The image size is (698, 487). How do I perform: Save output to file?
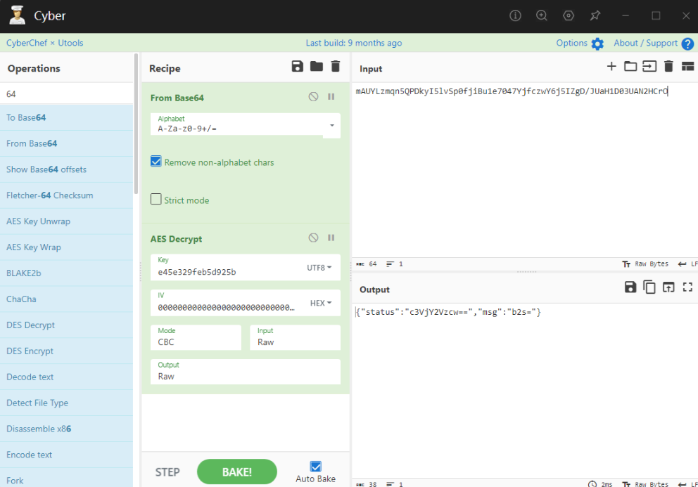630,287
